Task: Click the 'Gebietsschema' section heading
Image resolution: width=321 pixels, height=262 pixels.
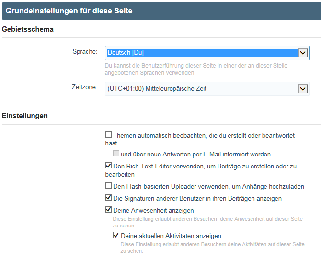Action: (28, 29)
